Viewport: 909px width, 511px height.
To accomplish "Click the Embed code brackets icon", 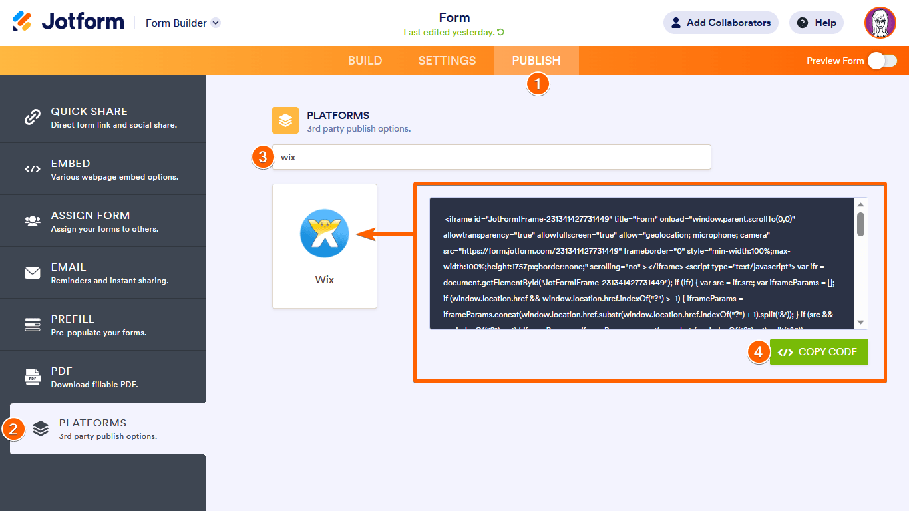I will click(x=33, y=169).
